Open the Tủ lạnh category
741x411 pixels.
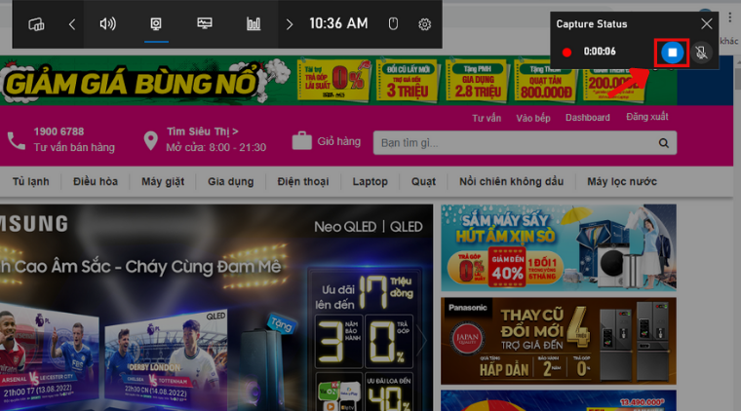tap(31, 182)
